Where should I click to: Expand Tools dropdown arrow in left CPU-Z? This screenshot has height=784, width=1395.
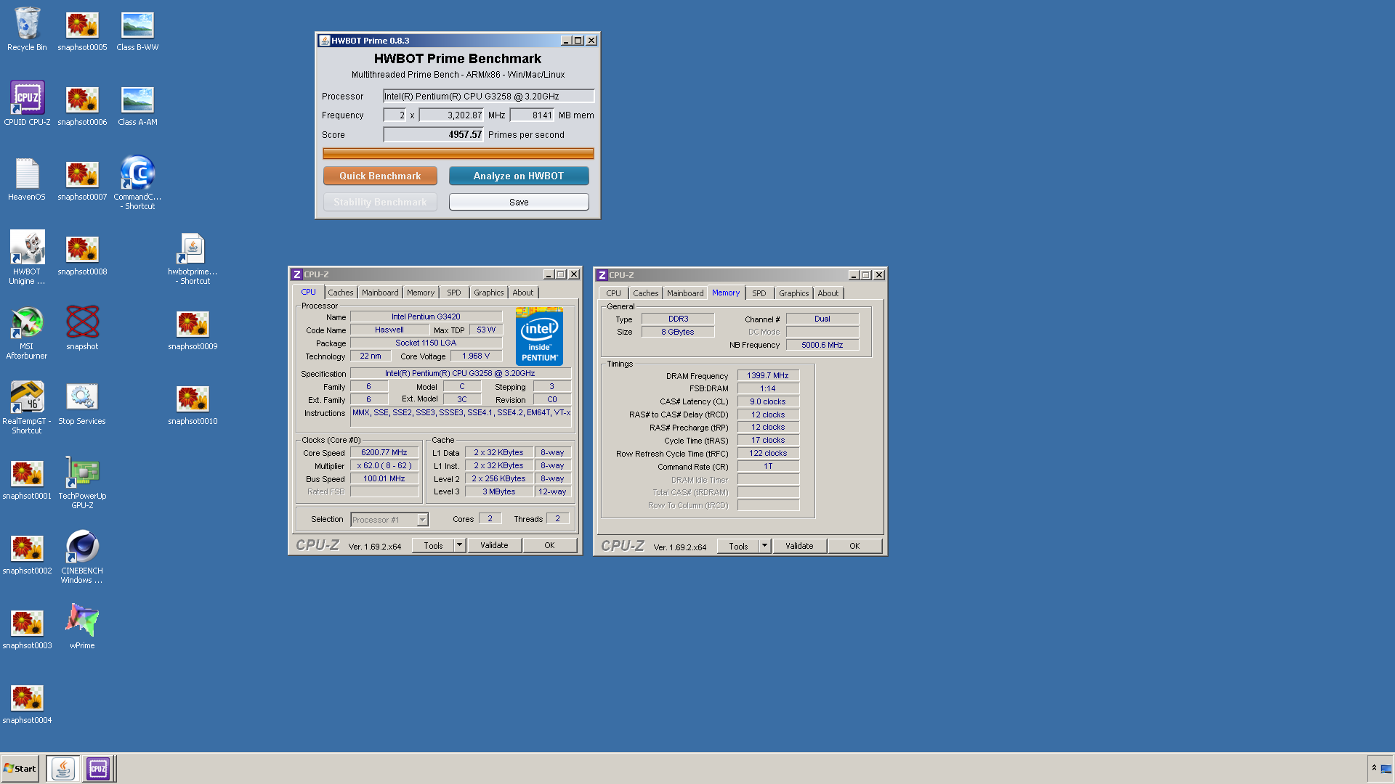(459, 545)
